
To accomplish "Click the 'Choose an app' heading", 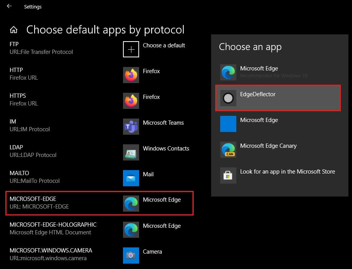I will point(250,47).
